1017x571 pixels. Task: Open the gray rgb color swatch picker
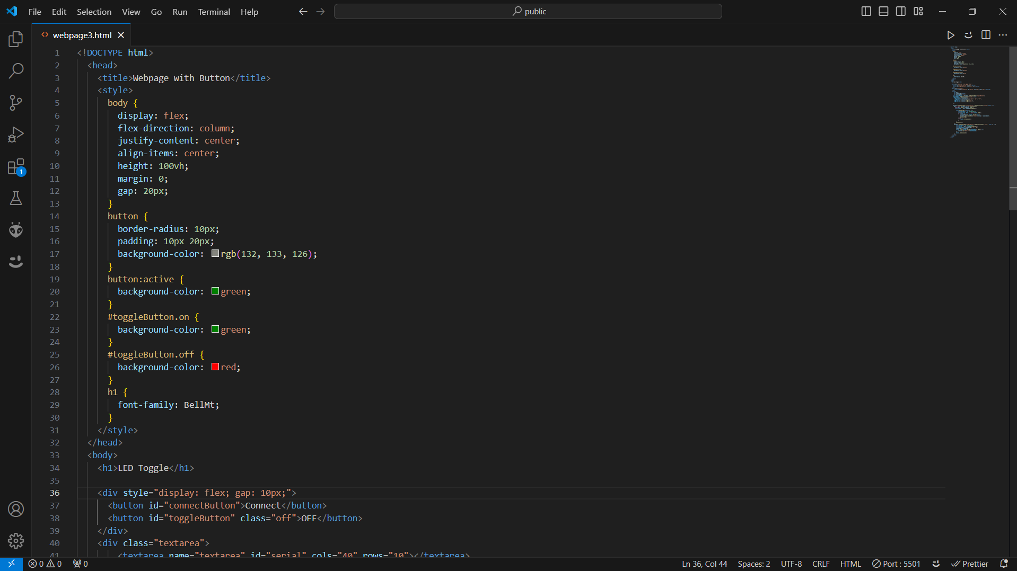[215, 254]
